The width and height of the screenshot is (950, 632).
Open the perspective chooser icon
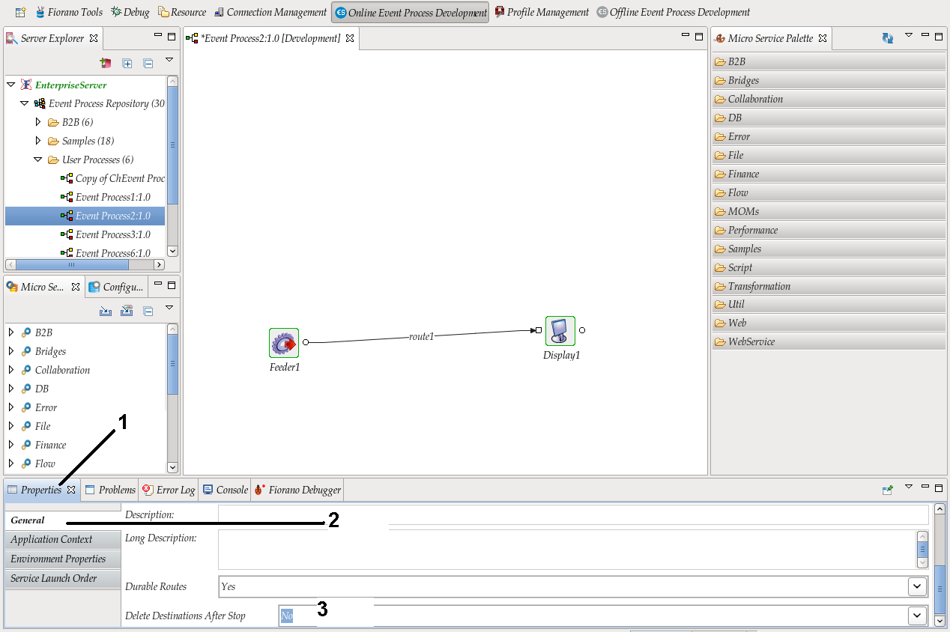click(x=20, y=12)
